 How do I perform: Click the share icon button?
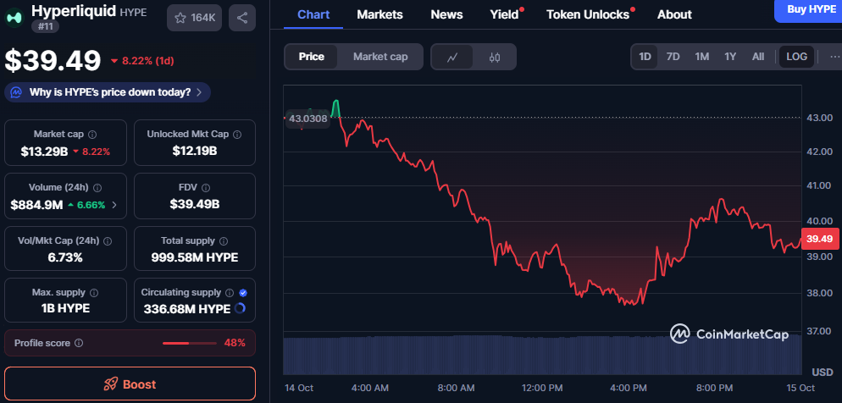point(242,18)
